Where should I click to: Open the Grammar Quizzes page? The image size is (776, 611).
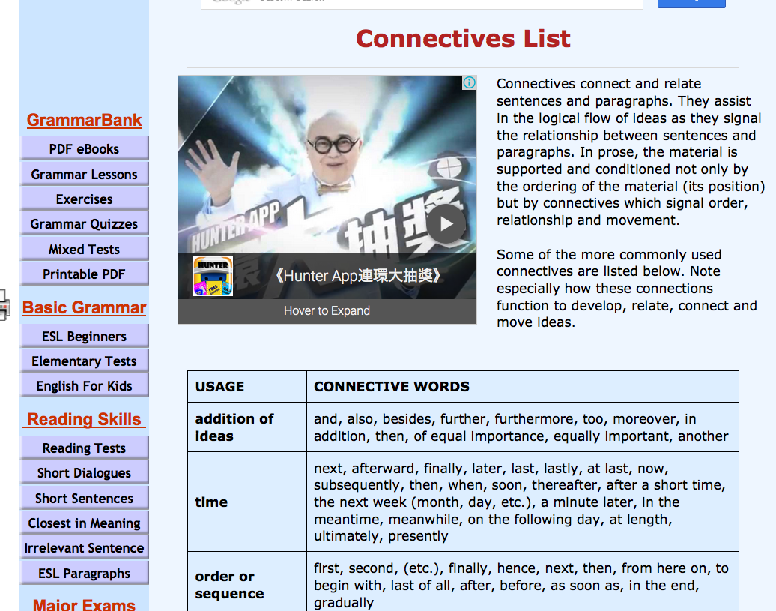pyautogui.click(x=84, y=224)
